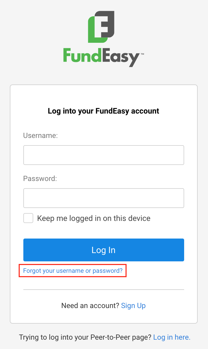Image resolution: width=208 pixels, height=349 pixels.
Task: Enable the keep me logged in checkbox
Action: pos(28,218)
